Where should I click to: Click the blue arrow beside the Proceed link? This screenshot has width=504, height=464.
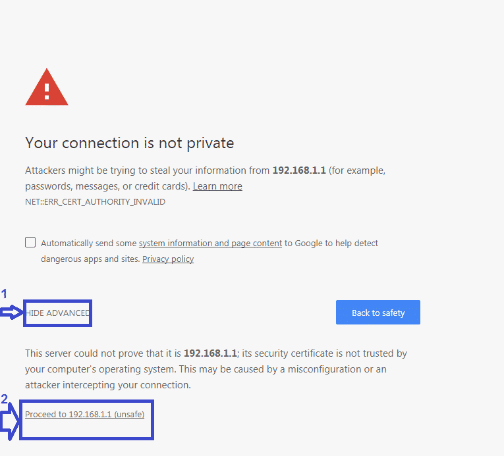coord(9,423)
